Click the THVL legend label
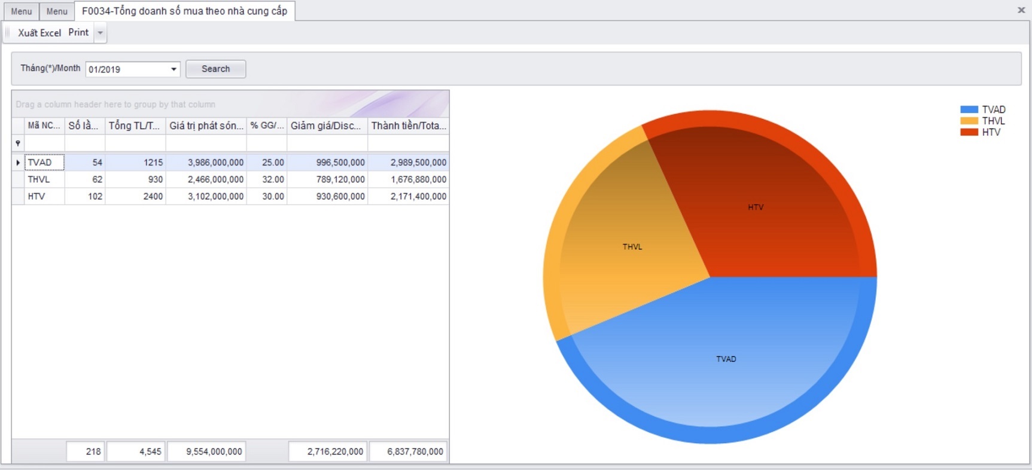 pyautogui.click(x=993, y=121)
